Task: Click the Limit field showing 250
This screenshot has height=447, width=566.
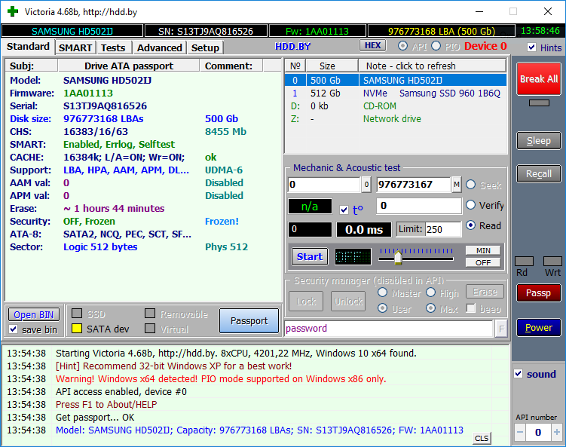Action: click(443, 229)
